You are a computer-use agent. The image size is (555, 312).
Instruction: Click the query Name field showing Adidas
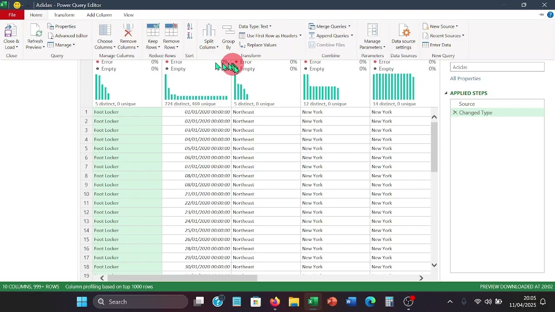pos(497,67)
